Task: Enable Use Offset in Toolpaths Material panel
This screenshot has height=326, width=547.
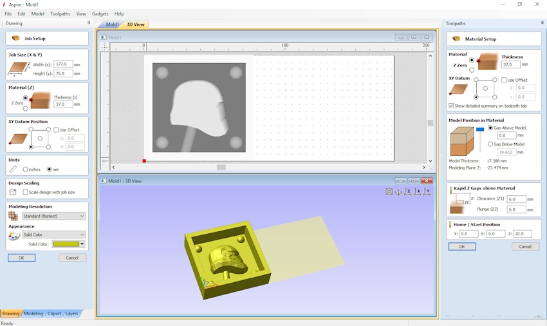Action: click(504, 80)
